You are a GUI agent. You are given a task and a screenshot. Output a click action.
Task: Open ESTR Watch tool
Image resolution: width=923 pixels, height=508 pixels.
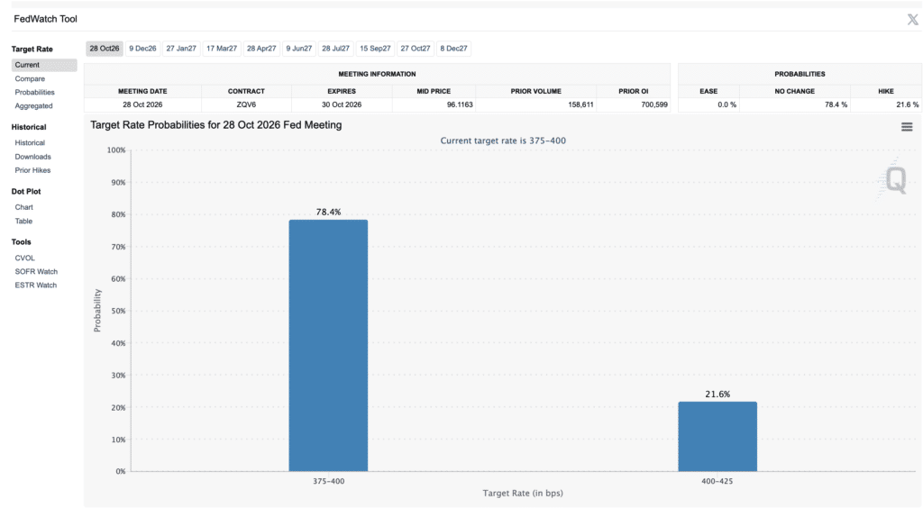click(x=36, y=286)
